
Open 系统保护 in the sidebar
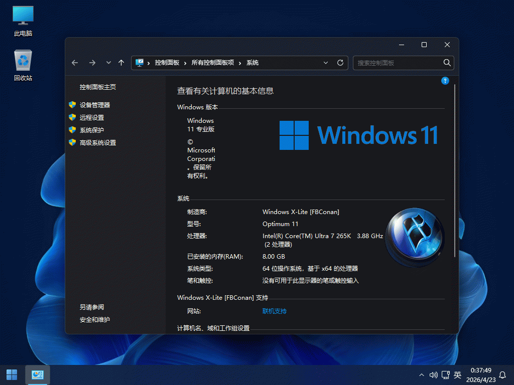click(x=92, y=130)
